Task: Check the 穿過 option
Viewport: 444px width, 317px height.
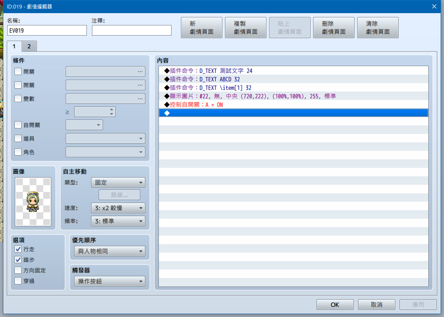Action: point(18,281)
